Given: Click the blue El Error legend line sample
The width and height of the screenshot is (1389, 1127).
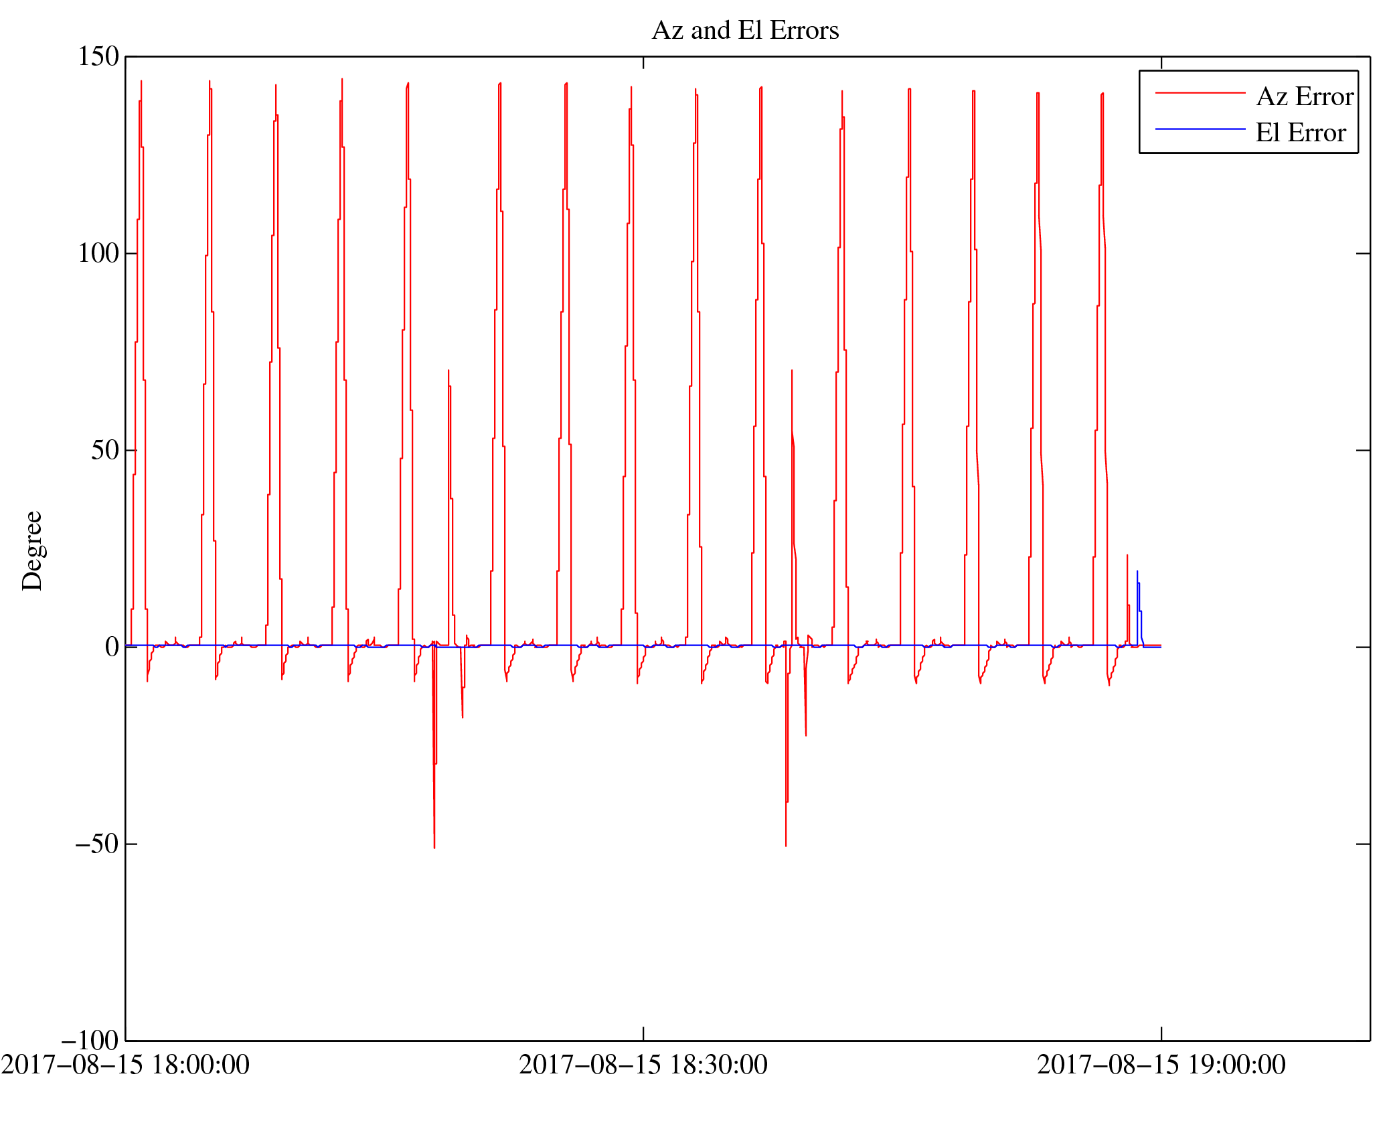Looking at the screenshot, I should [x=1200, y=129].
